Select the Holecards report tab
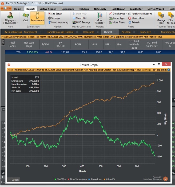 [x=89, y=32]
